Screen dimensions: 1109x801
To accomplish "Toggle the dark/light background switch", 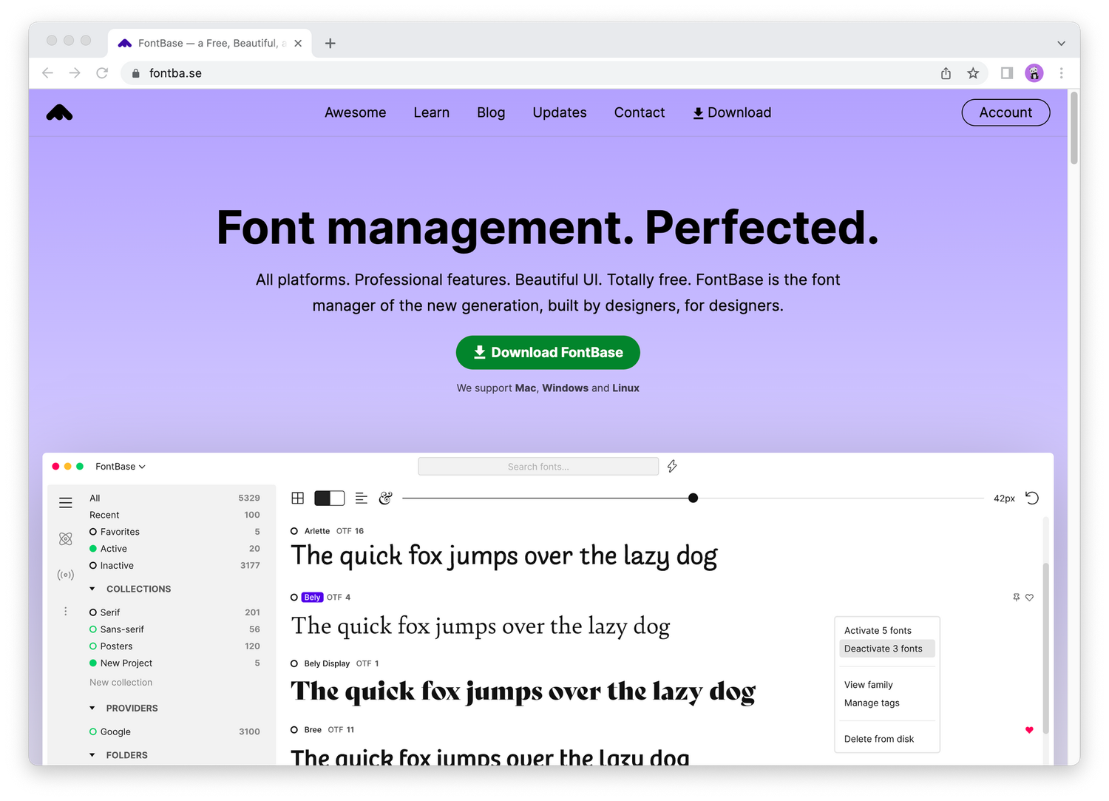I will pos(330,498).
